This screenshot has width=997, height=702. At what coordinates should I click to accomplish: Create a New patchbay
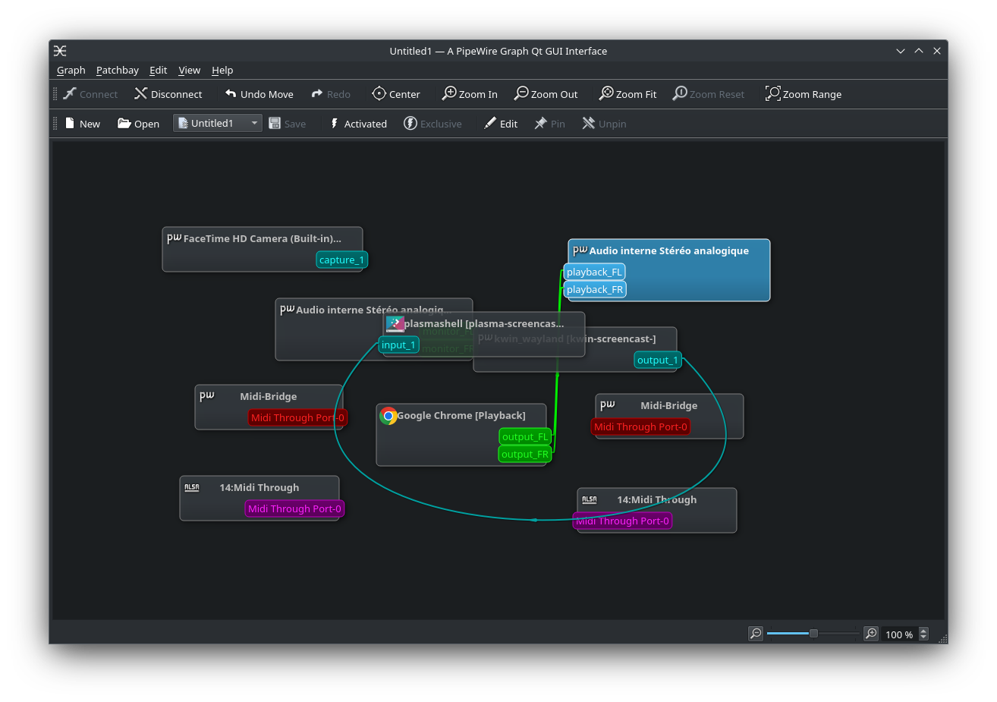point(83,124)
